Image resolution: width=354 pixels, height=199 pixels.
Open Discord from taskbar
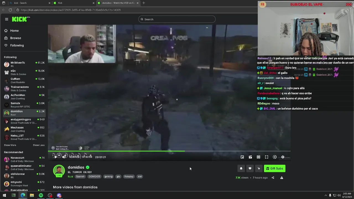tap(59, 195)
